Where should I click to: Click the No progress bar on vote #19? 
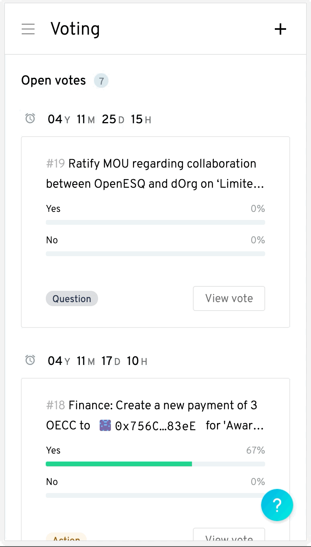155,254
